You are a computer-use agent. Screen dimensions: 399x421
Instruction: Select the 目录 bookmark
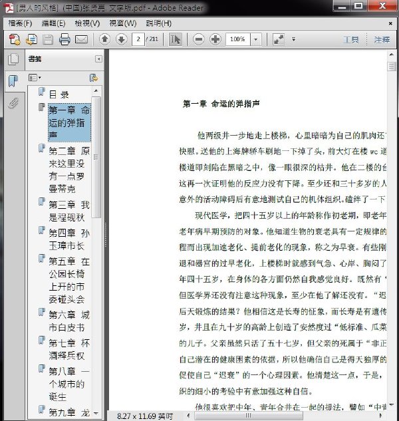point(59,94)
